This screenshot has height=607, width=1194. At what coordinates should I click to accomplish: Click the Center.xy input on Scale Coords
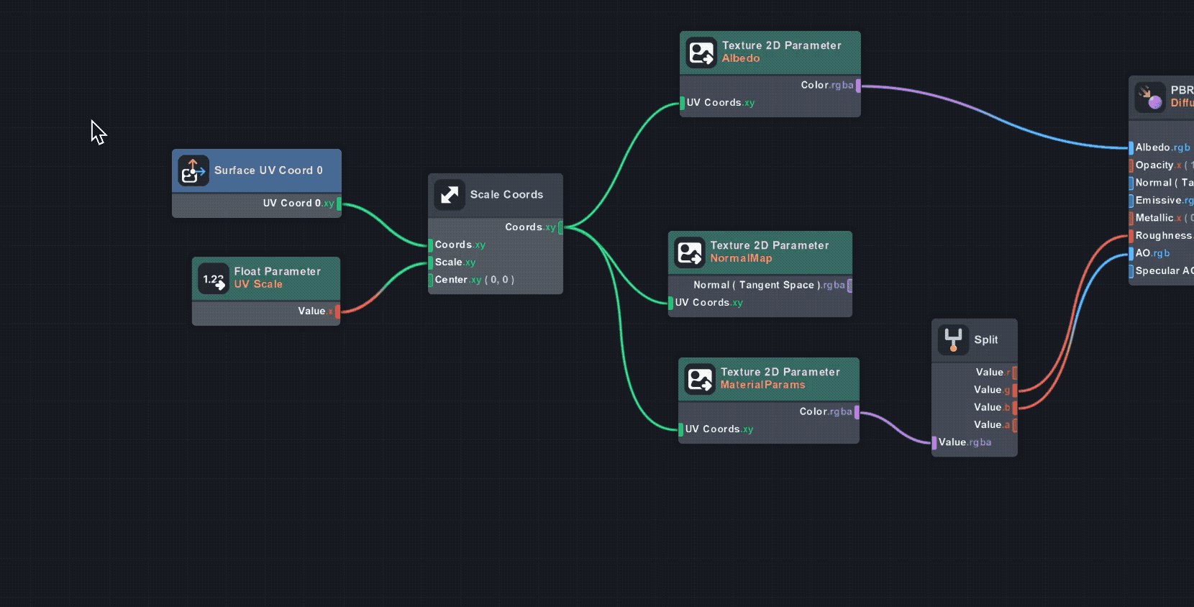431,280
